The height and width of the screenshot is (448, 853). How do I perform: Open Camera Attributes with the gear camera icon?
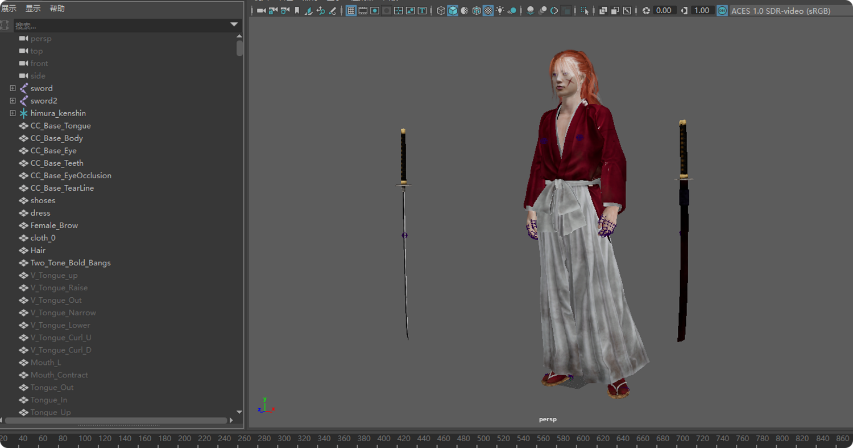point(285,10)
